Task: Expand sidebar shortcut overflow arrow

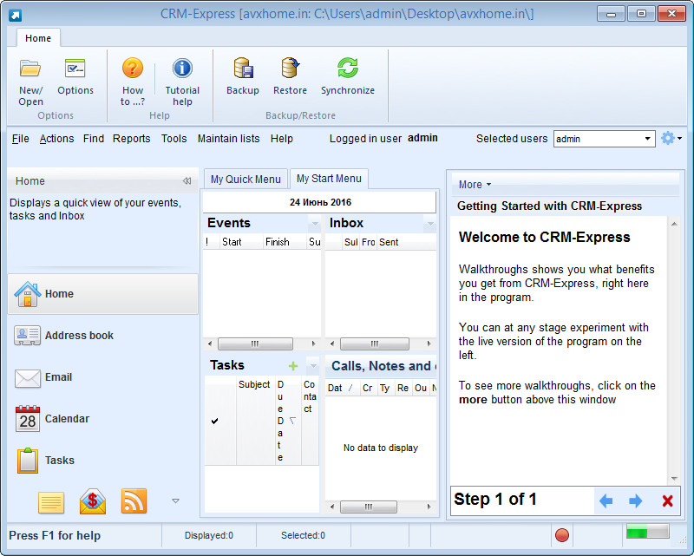Action: 175,500
